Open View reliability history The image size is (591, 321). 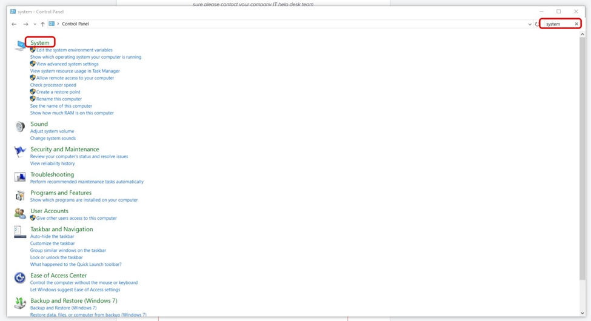(52, 164)
